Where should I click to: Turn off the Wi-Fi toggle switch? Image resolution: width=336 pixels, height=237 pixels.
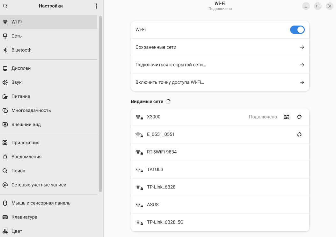pyautogui.click(x=297, y=30)
